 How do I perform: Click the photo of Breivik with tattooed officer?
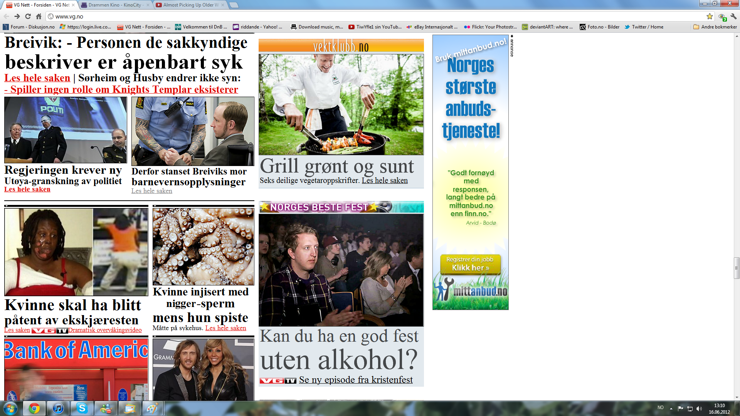(193, 131)
